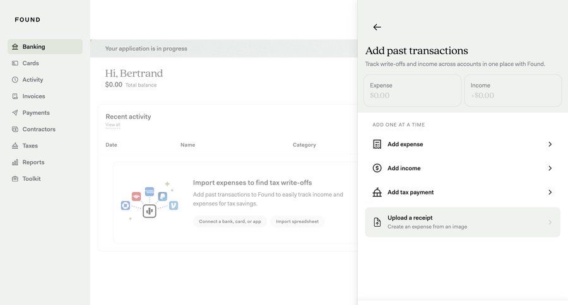The image size is (568, 305).
Task: Choose Add income option
Action: click(463, 168)
